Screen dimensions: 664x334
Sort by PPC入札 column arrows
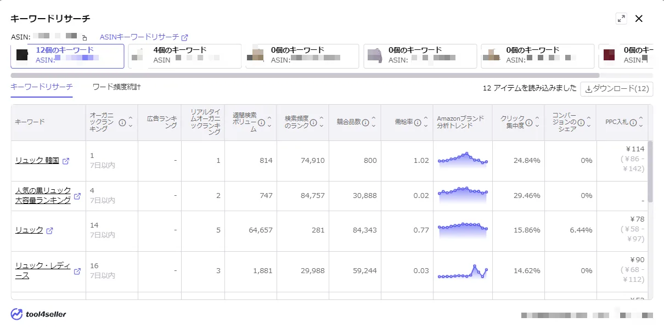click(641, 122)
